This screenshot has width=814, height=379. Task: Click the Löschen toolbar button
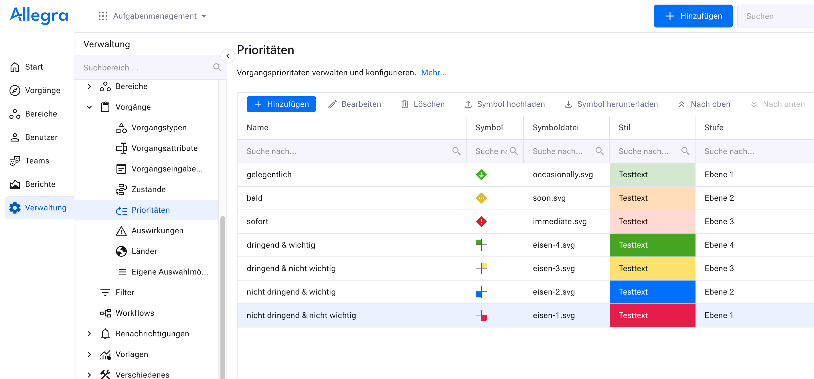[x=422, y=104]
